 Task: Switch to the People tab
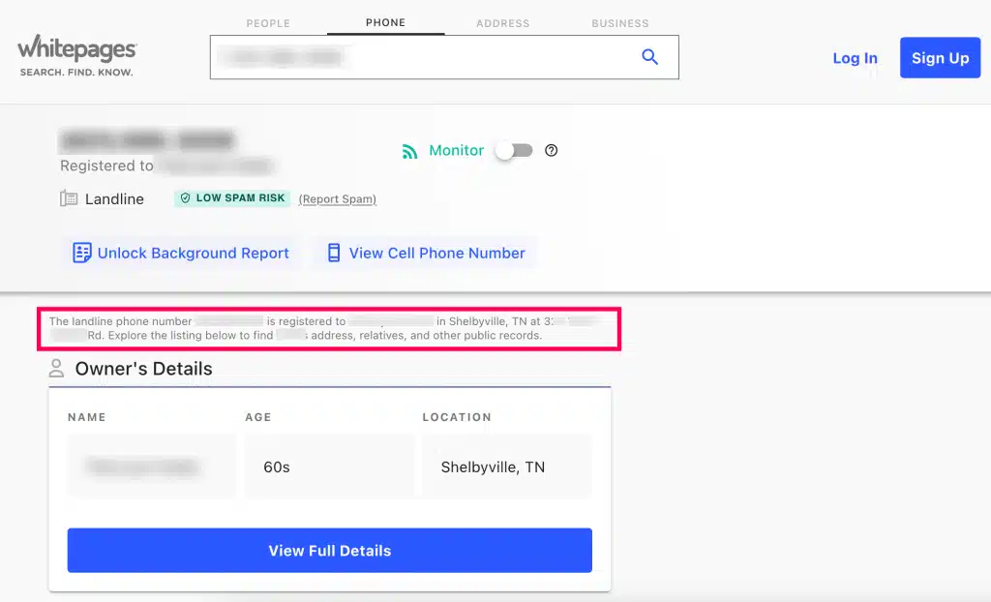click(x=268, y=23)
